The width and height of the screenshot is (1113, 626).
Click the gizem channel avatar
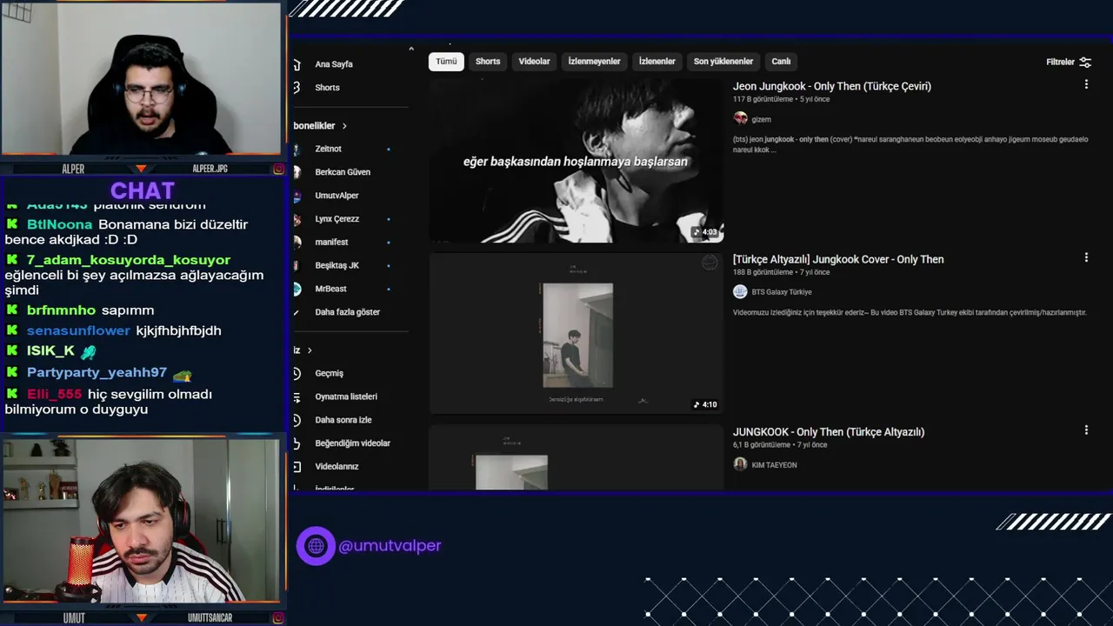740,118
